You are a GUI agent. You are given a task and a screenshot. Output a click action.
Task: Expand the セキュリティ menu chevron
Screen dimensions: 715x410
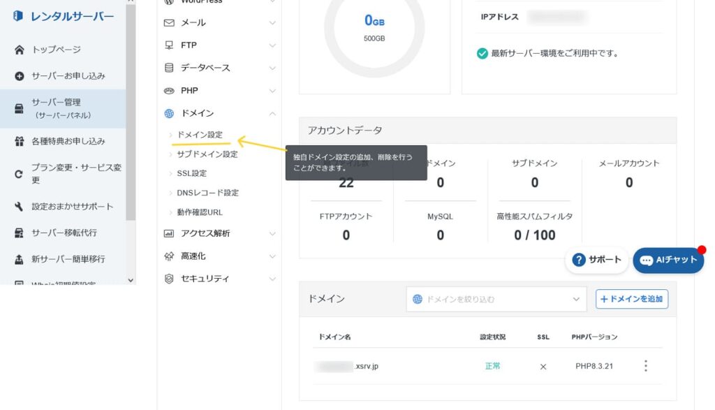coord(272,279)
